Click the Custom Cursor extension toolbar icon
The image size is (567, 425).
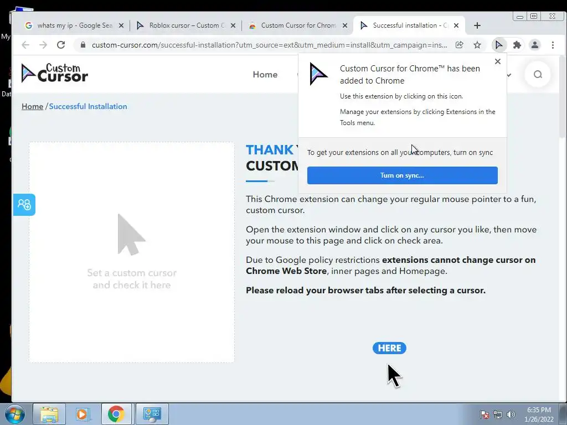tap(499, 45)
